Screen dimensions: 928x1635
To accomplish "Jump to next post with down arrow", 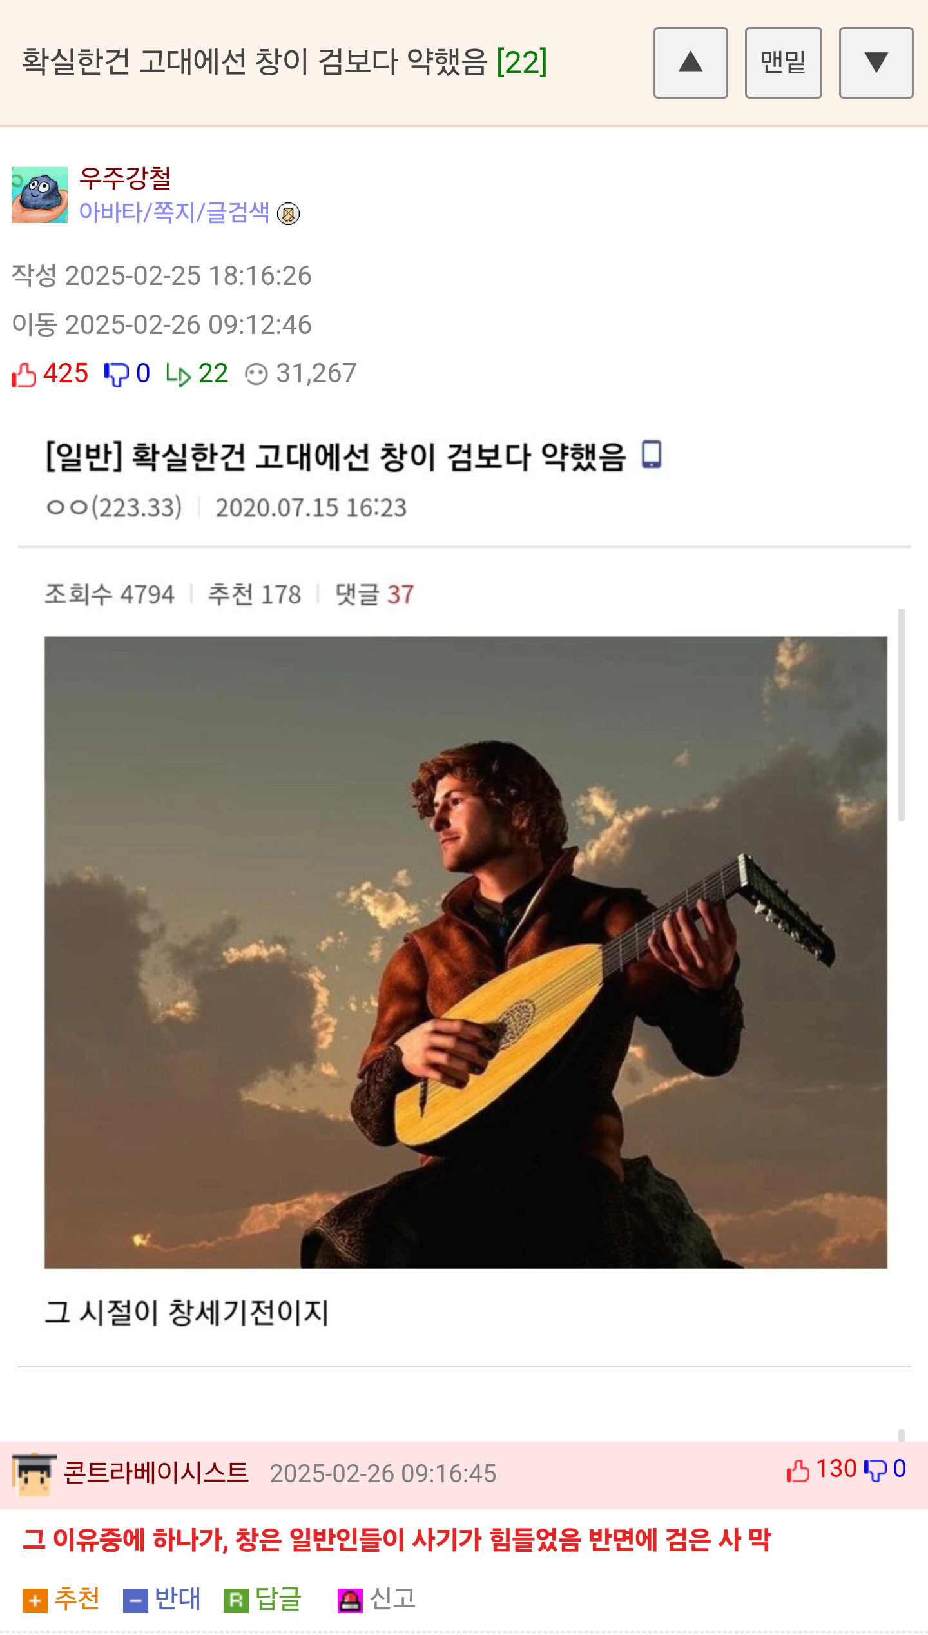I will [x=876, y=63].
